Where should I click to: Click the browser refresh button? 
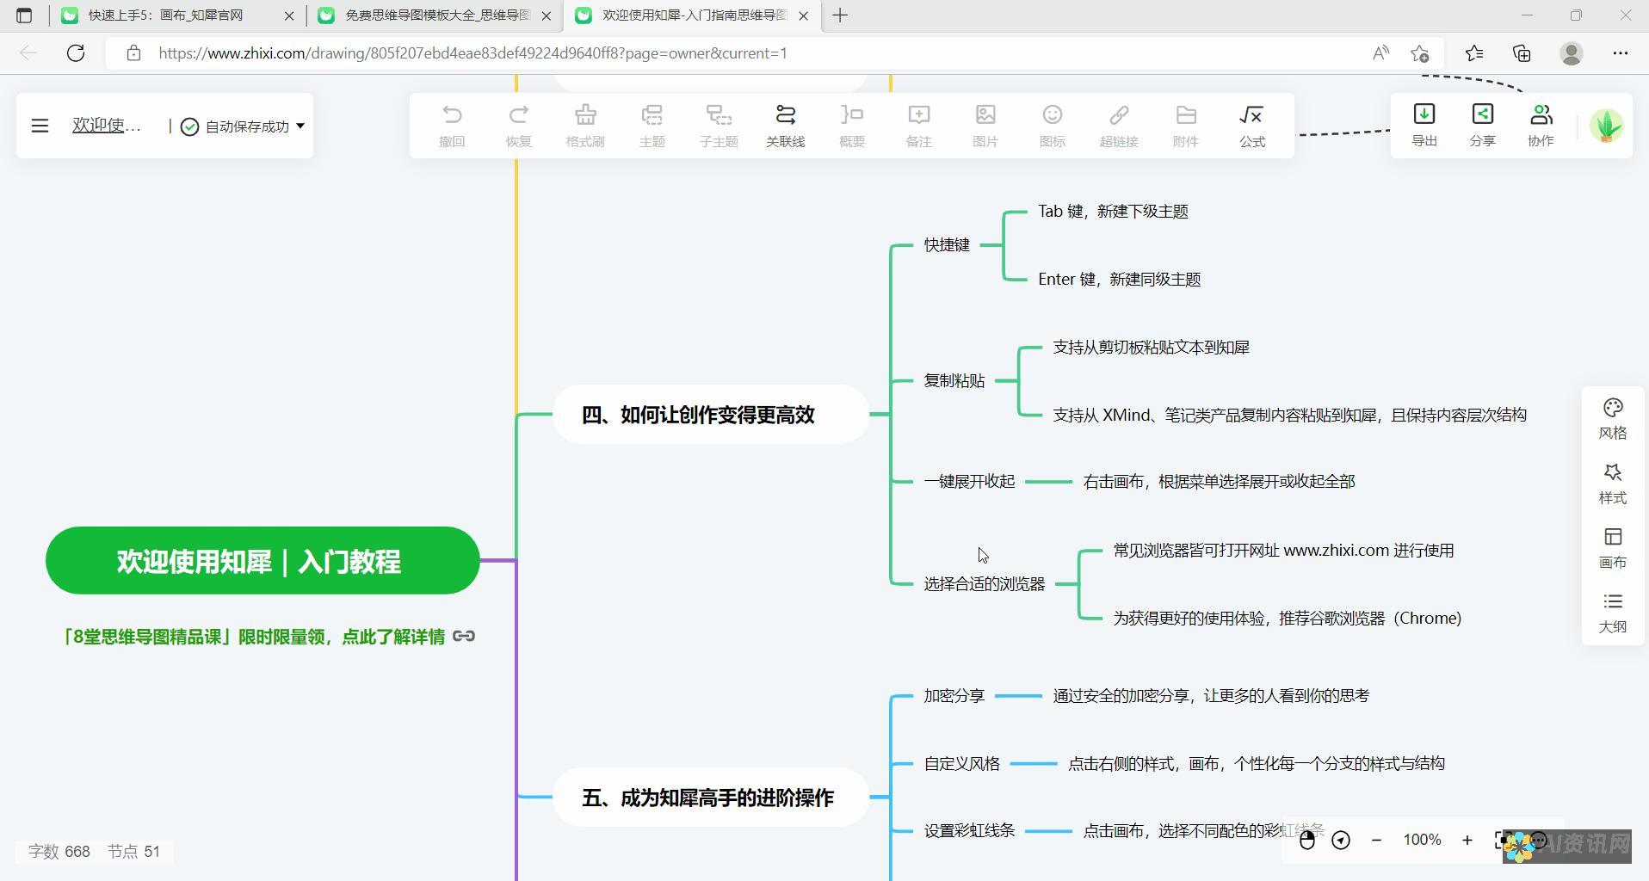pyautogui.click(x=76, y=53)
